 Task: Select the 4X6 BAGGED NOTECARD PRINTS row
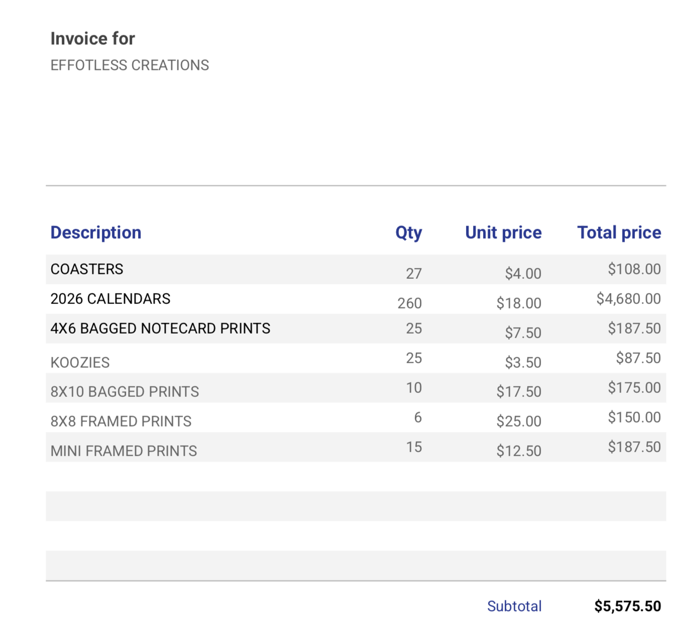click(x=160, y=328)
